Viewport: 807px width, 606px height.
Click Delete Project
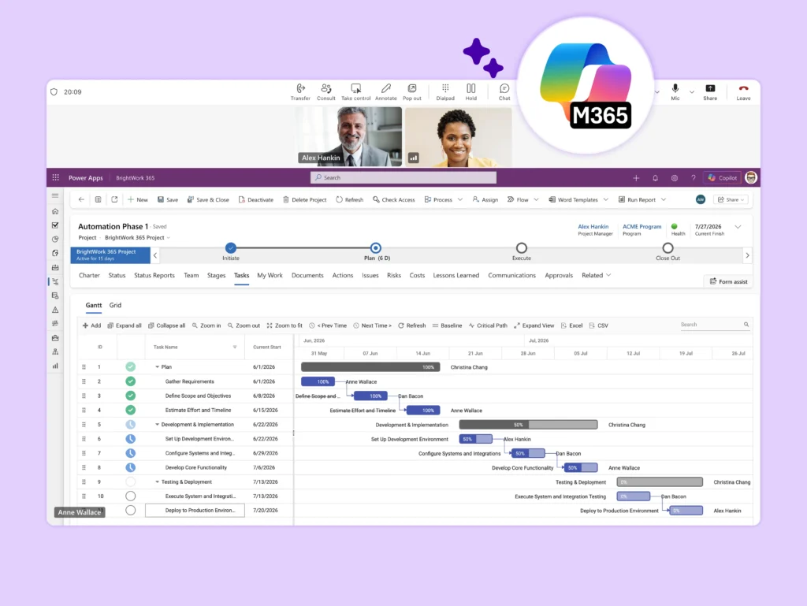304,199
